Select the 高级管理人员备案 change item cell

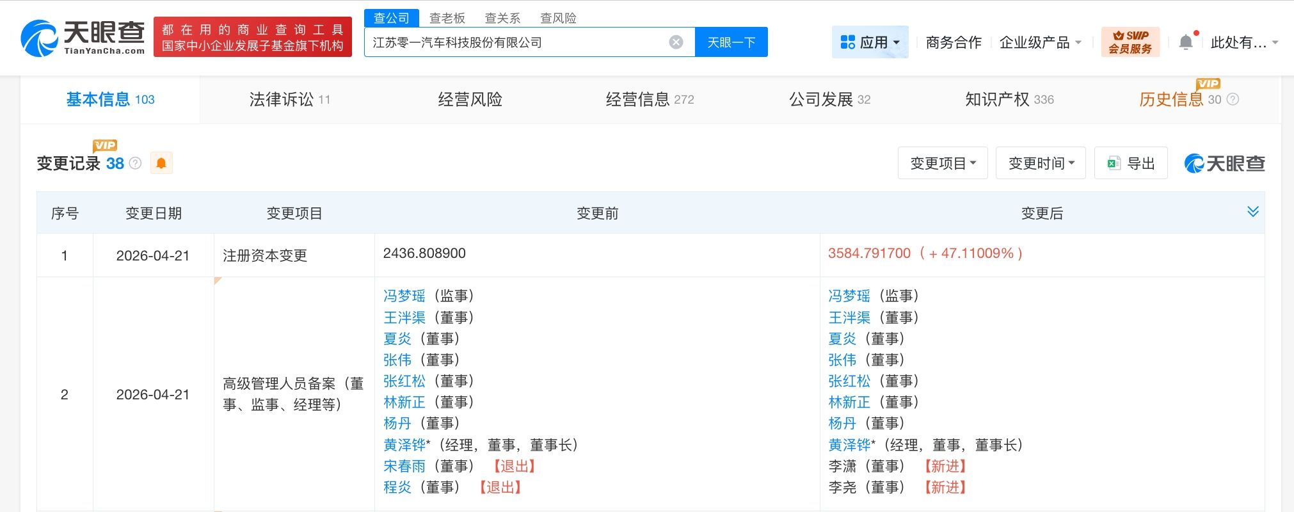pyautogui.click(x=294, y=394)
